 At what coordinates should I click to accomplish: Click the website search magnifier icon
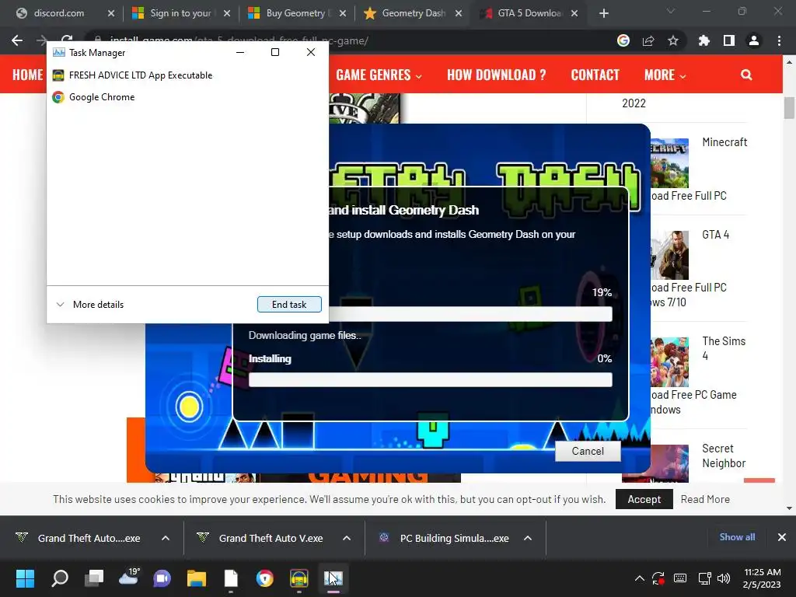tap(746, 75)
